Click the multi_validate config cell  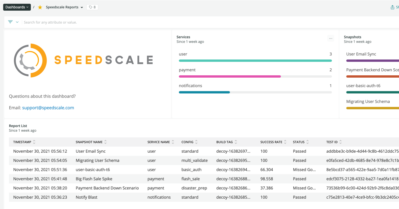195,161
